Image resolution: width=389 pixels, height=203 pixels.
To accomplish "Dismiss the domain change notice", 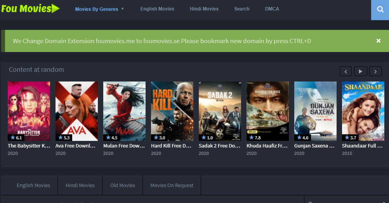I will (379, 41).
